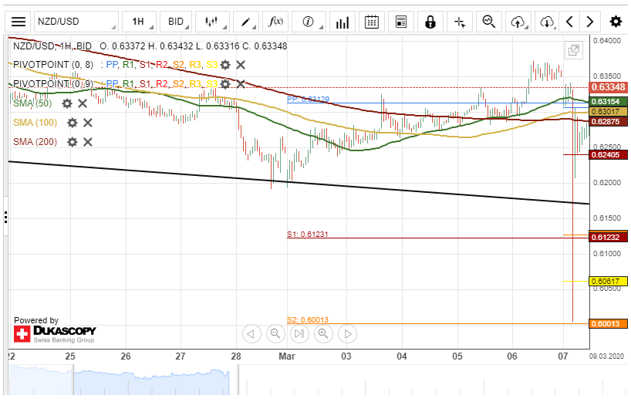Viewport: 631px width, 402px height.
Task: Click the green 0.63154 price tag
Action: [x=608, y=101]
